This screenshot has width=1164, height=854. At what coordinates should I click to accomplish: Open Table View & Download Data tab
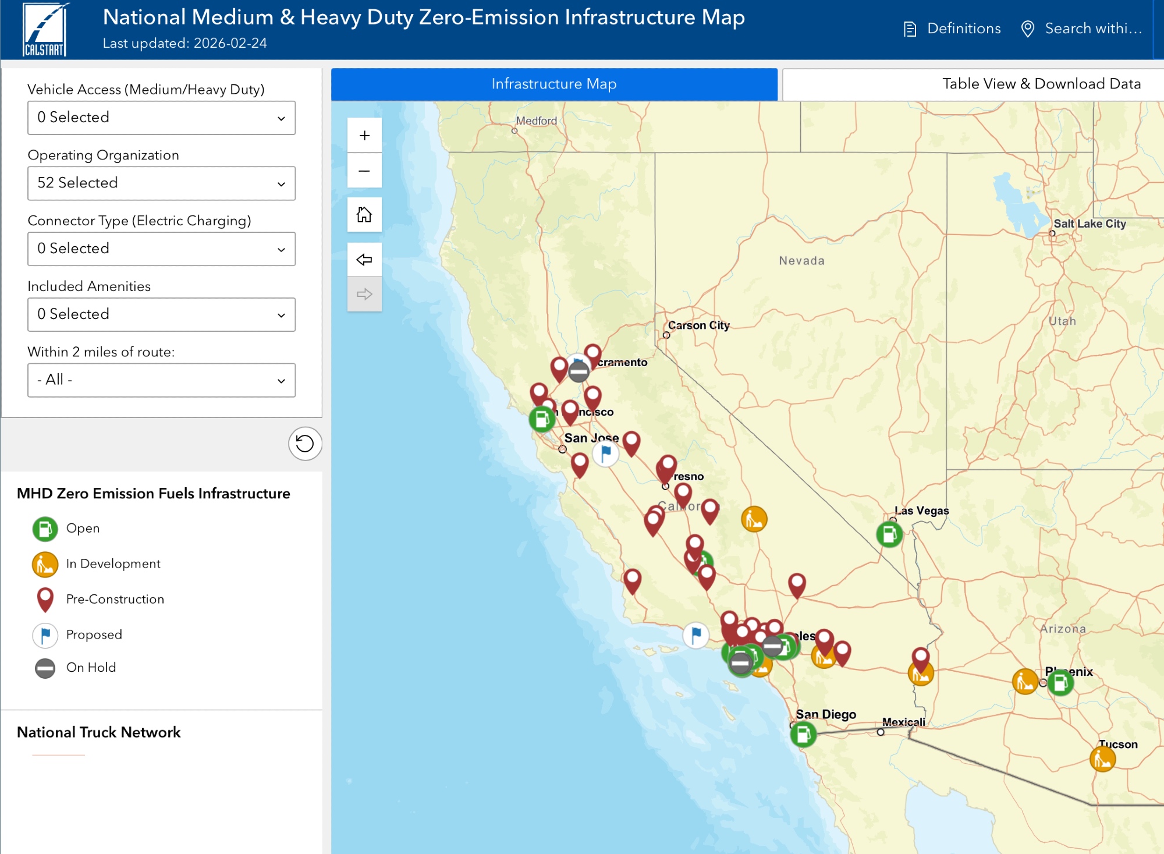tap(1041, 84)
